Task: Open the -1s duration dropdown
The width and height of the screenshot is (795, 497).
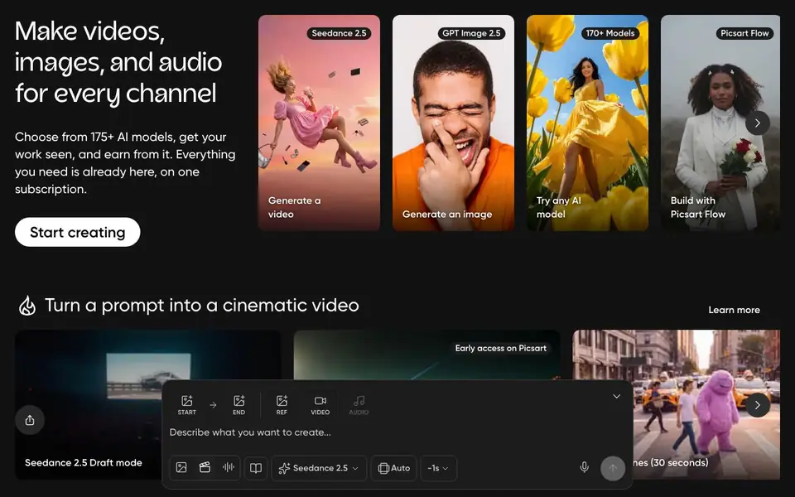Action: point(439,468)
